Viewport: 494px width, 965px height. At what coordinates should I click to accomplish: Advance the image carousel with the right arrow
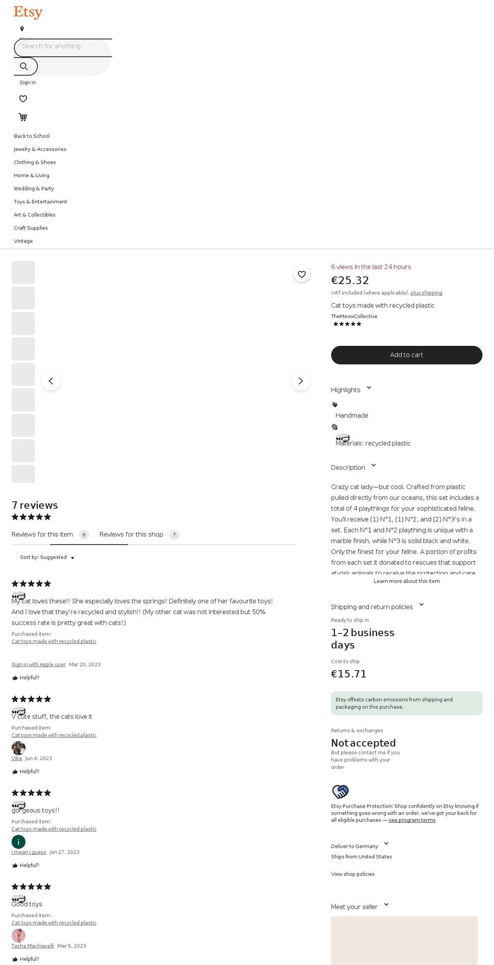pos(301,381)
